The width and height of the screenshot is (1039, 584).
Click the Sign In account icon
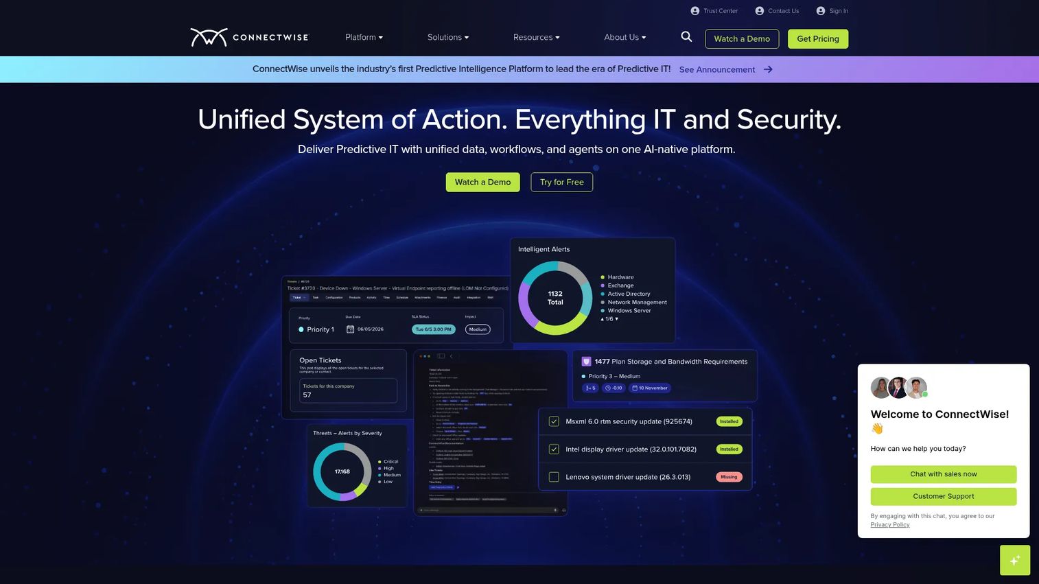coord(821,11)
